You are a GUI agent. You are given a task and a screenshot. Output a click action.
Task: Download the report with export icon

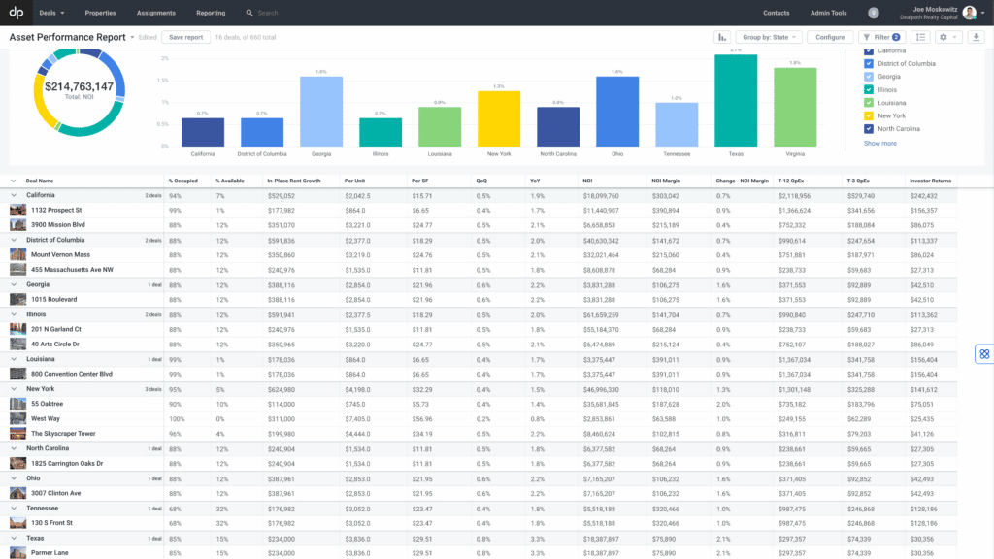click(x=977, y=37)
